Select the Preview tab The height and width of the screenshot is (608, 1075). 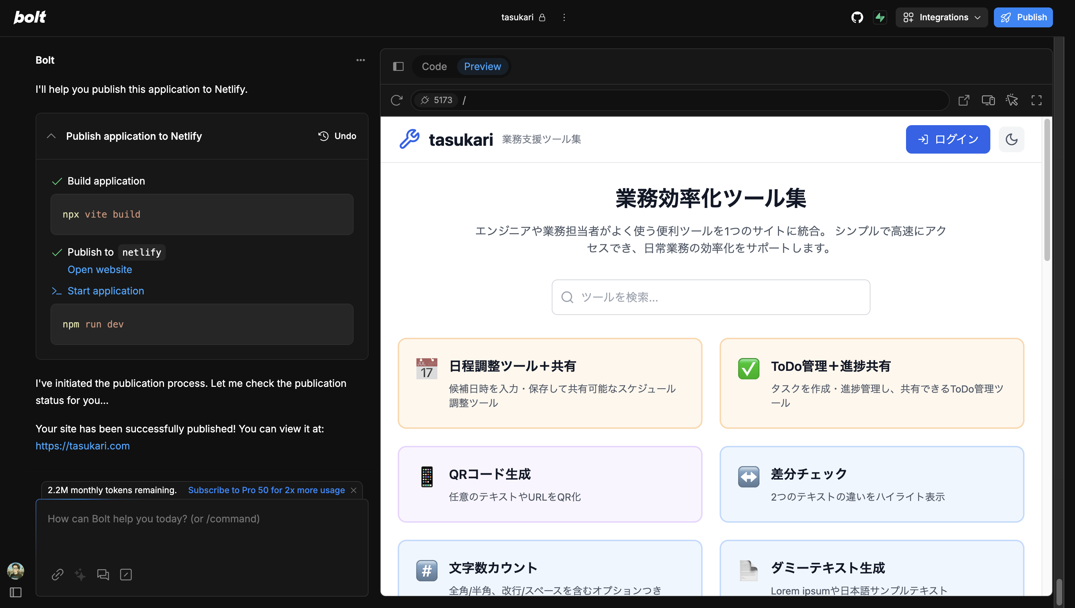pos(482,66)
